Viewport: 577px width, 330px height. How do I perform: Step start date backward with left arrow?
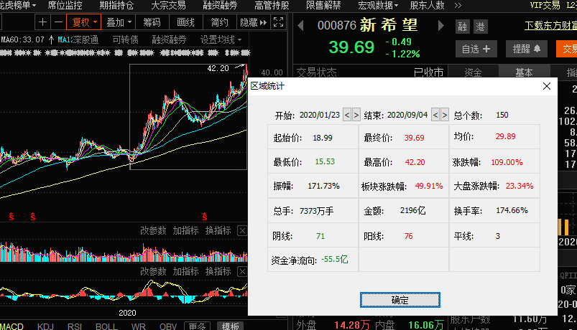coord(347,115)
